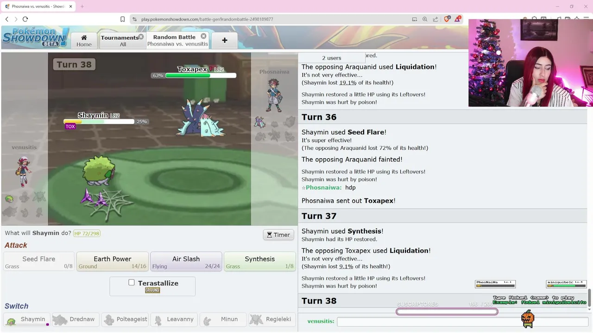This screenshot has width=593, height=333.
Task: Switch to Drednaw
Action: pyautogui.click(x=75, y=320)
